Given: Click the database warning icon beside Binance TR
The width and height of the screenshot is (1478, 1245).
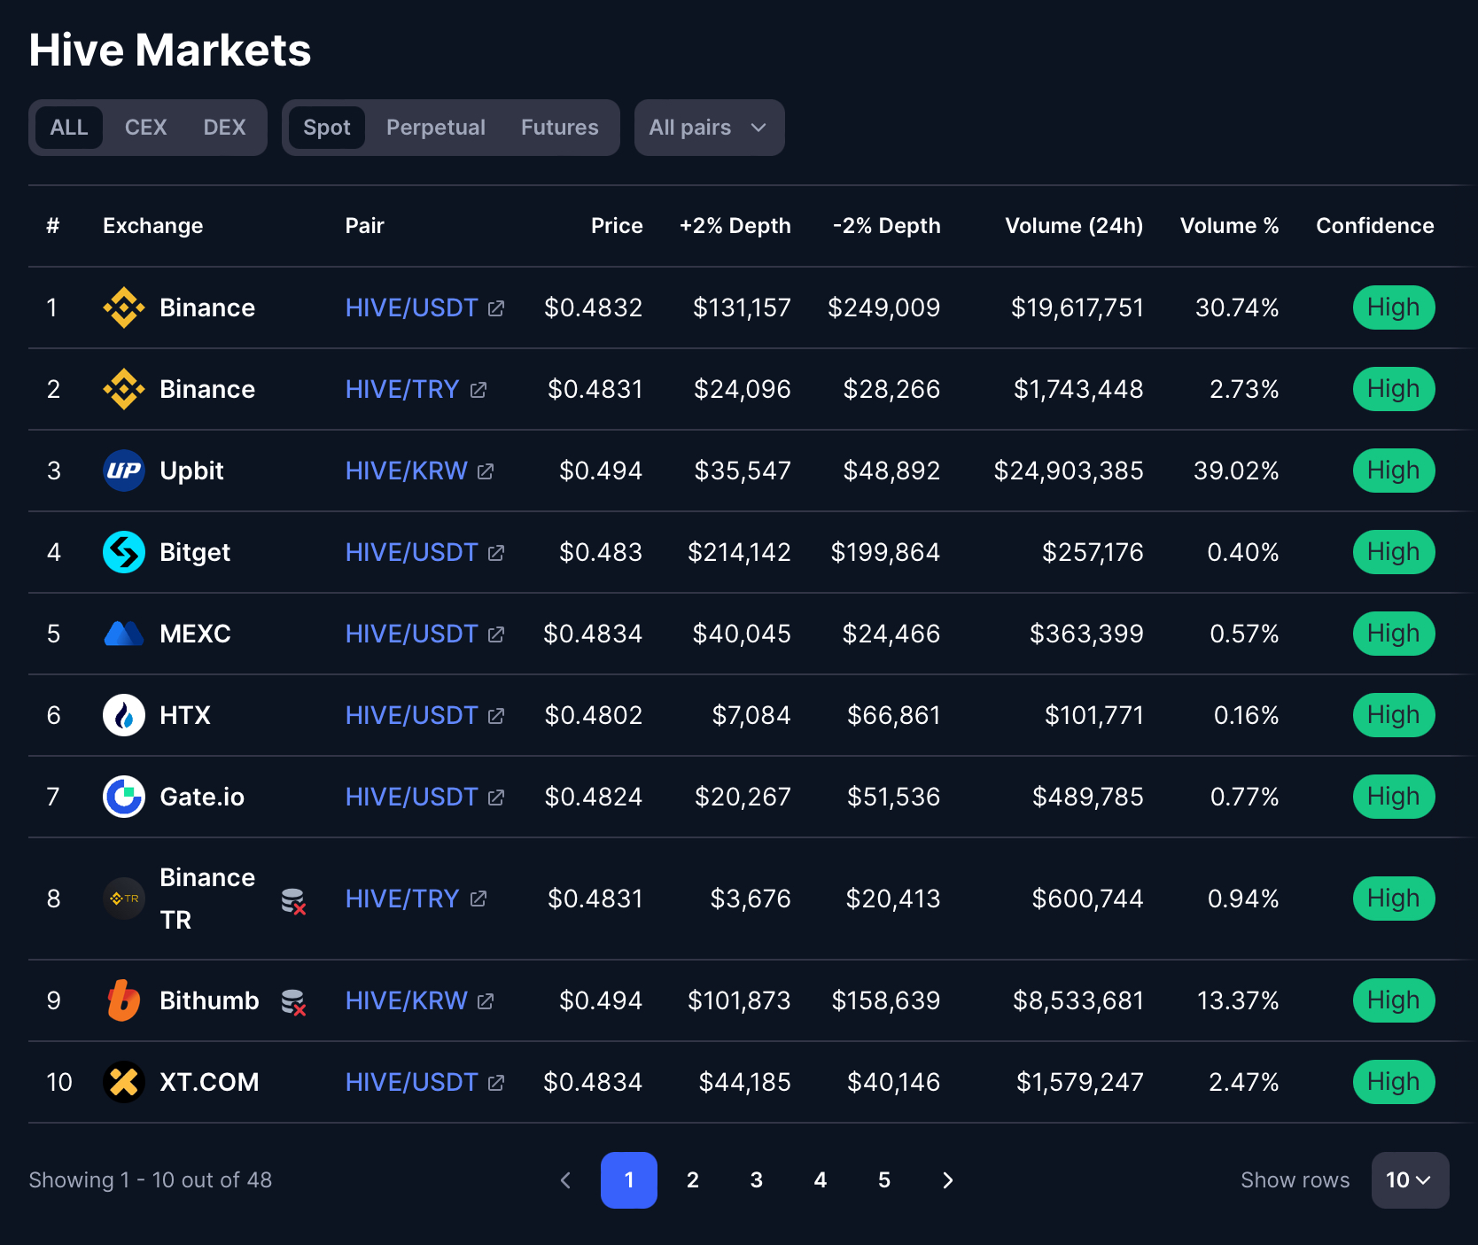Looking at the screenshot, I should (x=293, y=901).
